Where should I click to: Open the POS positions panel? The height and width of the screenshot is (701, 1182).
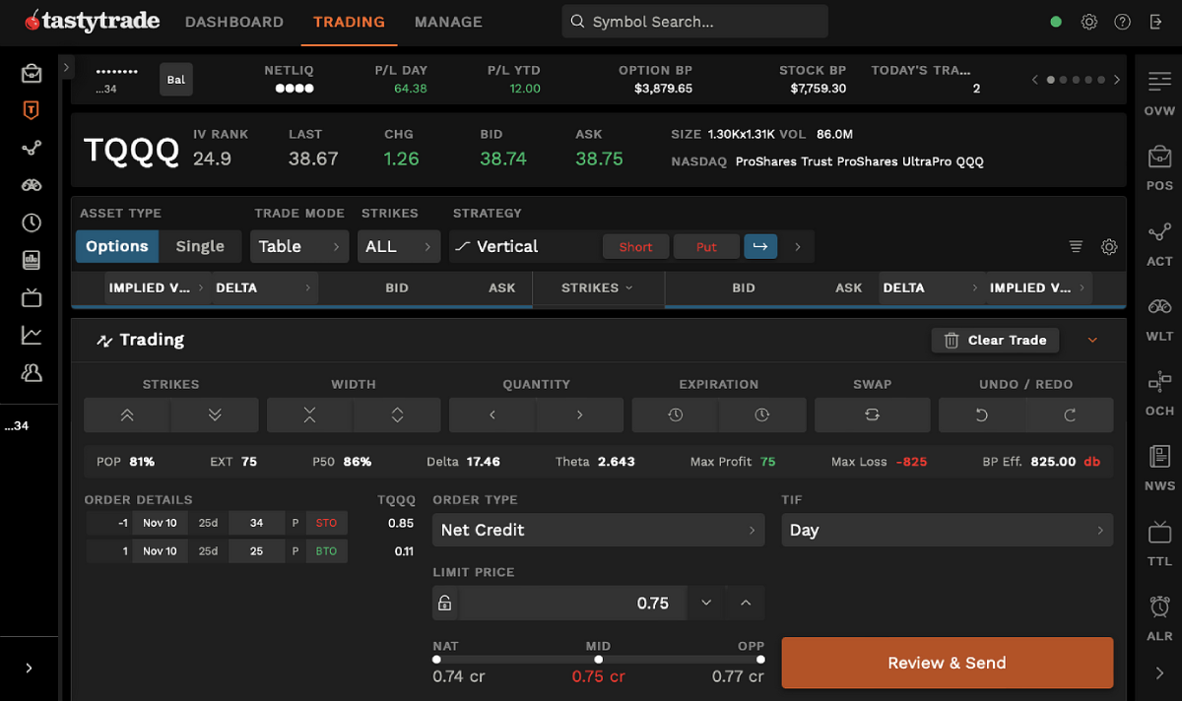(1159, 167)
